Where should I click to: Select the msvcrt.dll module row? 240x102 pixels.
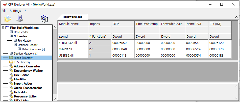[145, 49]
